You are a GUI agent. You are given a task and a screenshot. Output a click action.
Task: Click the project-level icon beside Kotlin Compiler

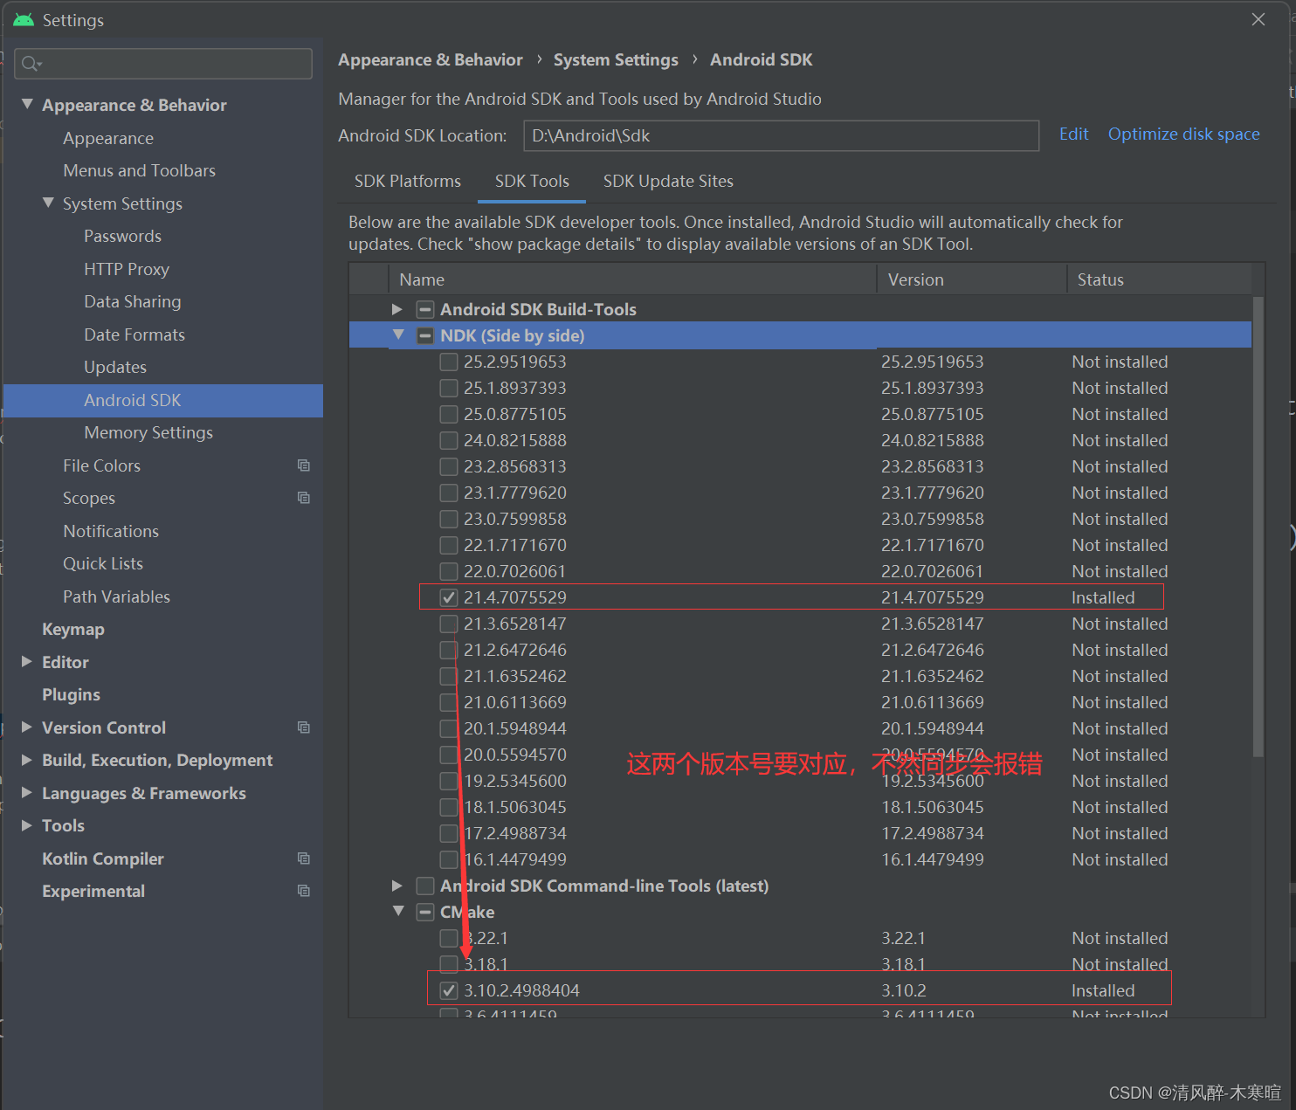pyautogui.click(x=303, y=858)
